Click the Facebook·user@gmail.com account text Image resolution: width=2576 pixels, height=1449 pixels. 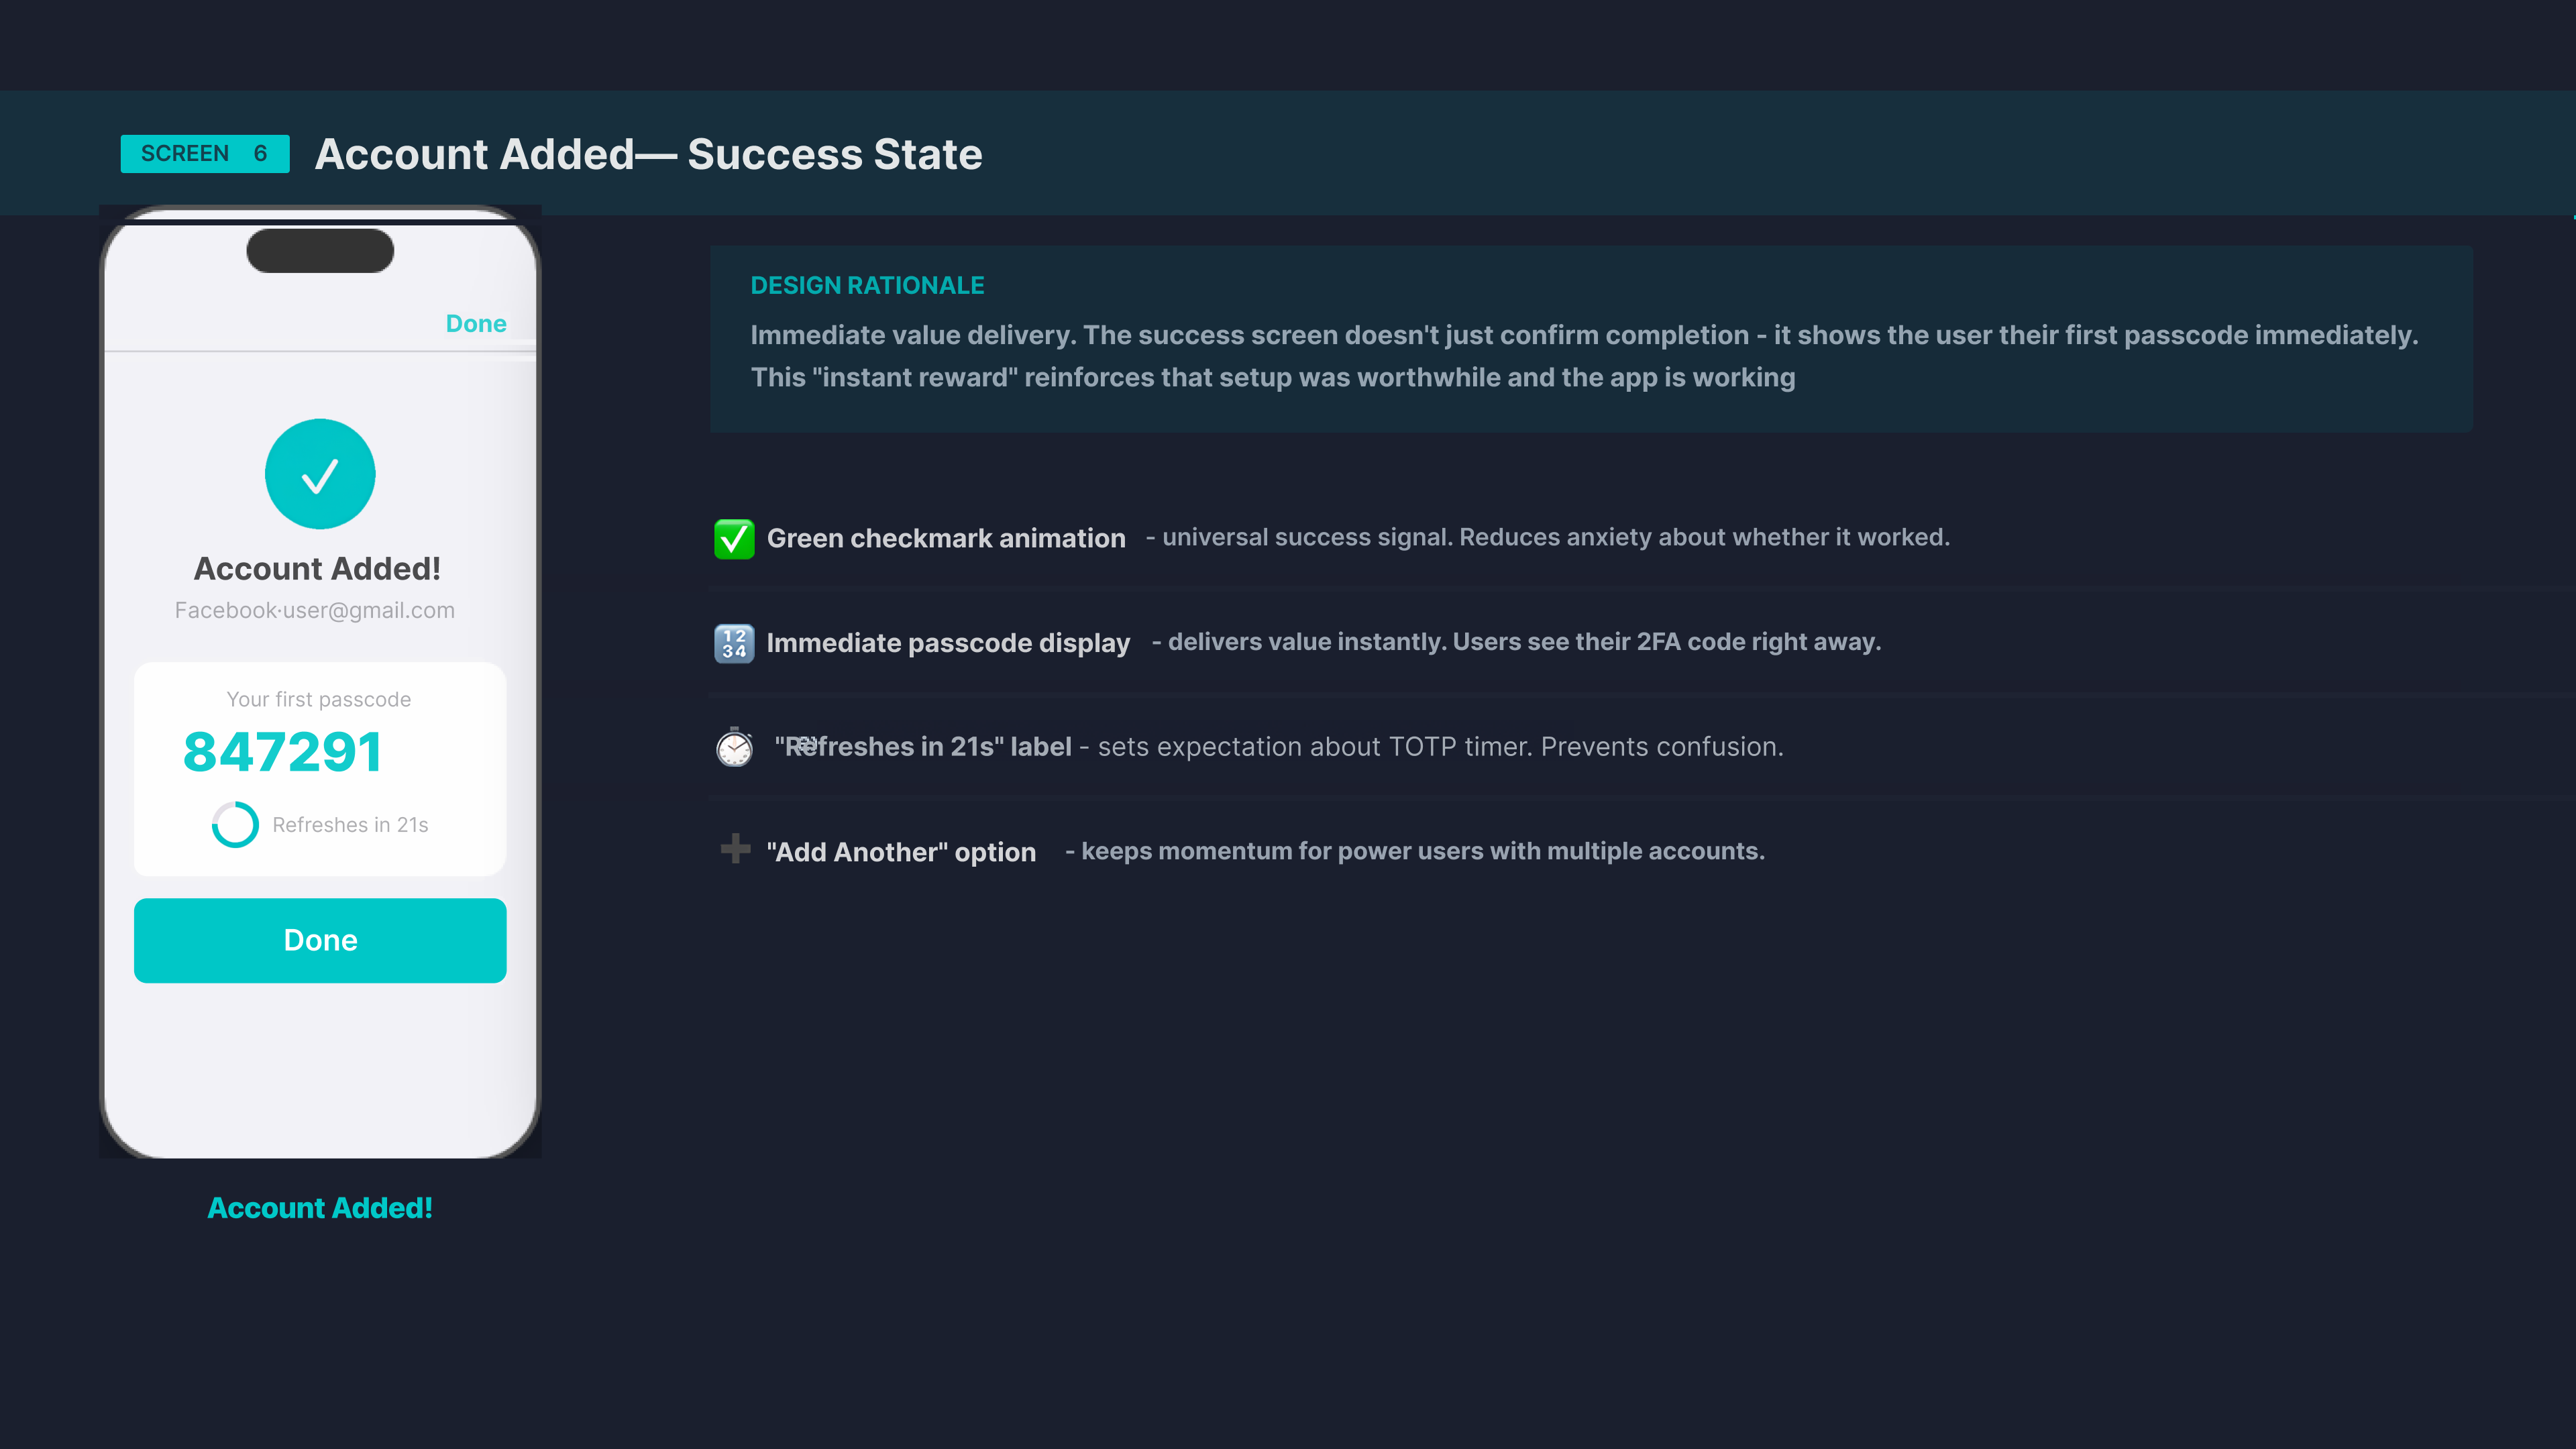point(314,610)
